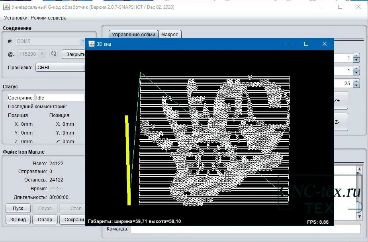
Task: Maximize the 3D вид window
Action: click(306, 44)
